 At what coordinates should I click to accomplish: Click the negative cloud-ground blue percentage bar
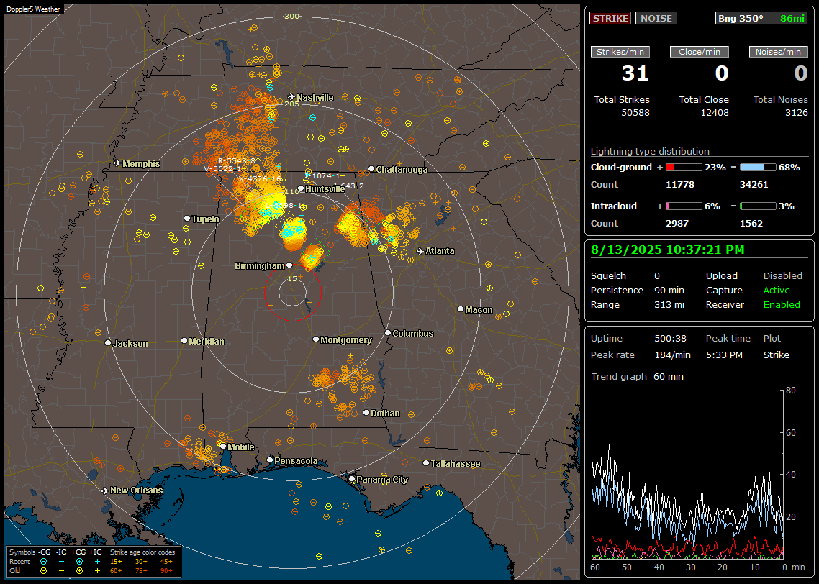[757, 168]
